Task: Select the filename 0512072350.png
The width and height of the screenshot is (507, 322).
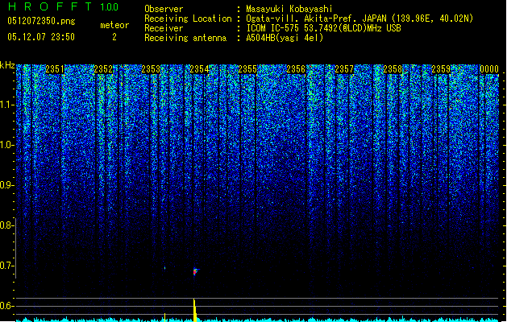Action: pyautogui.click(x=41, y=21)
